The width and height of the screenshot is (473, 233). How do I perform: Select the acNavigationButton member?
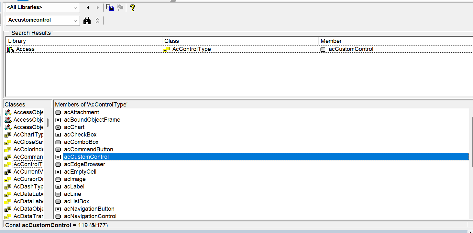(89, 209)
